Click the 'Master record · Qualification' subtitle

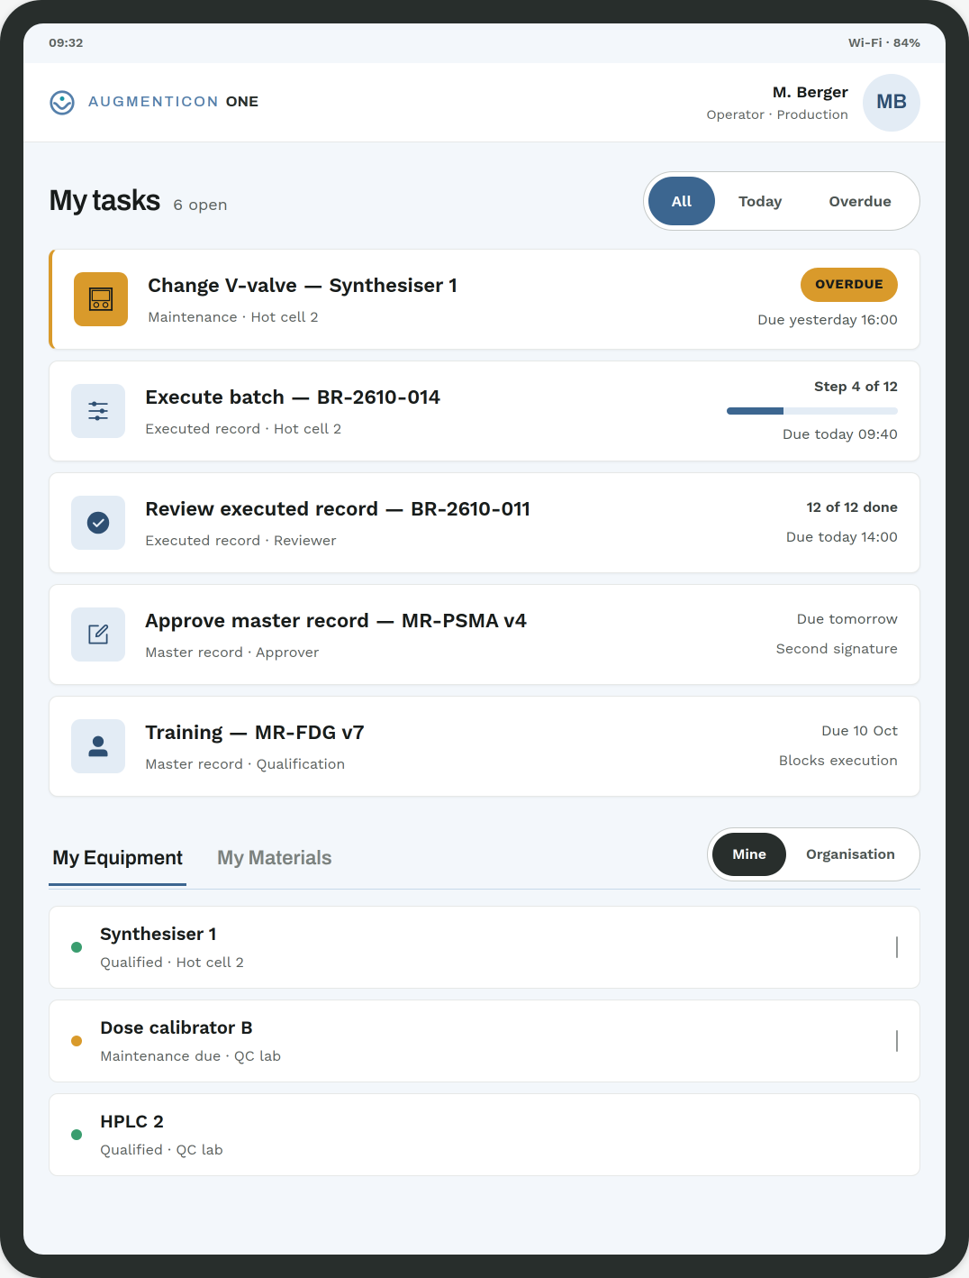click(x=245, y=764)
